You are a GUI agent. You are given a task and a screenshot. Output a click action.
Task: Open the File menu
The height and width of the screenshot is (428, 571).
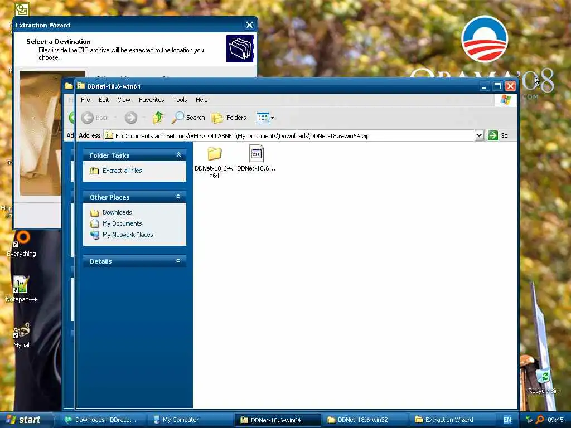tap(85, 100)
